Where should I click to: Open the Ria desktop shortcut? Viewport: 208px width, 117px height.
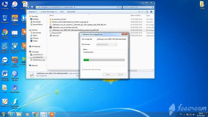(x=15, y=19)
